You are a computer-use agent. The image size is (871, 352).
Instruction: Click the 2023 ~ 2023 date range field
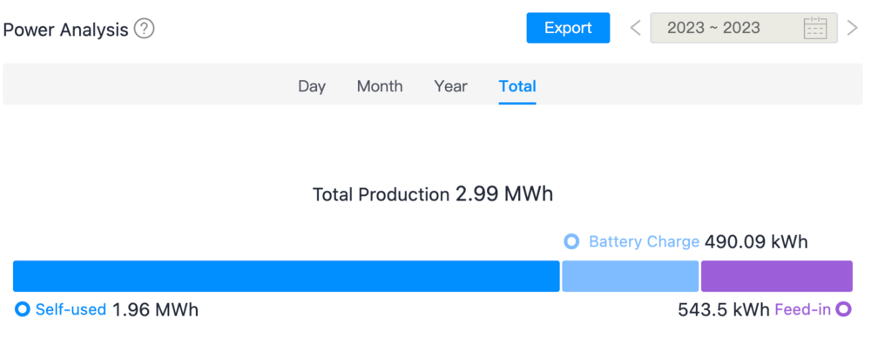(x=714, y=28)
